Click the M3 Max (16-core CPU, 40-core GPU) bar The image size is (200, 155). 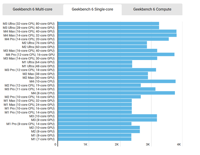107,51
